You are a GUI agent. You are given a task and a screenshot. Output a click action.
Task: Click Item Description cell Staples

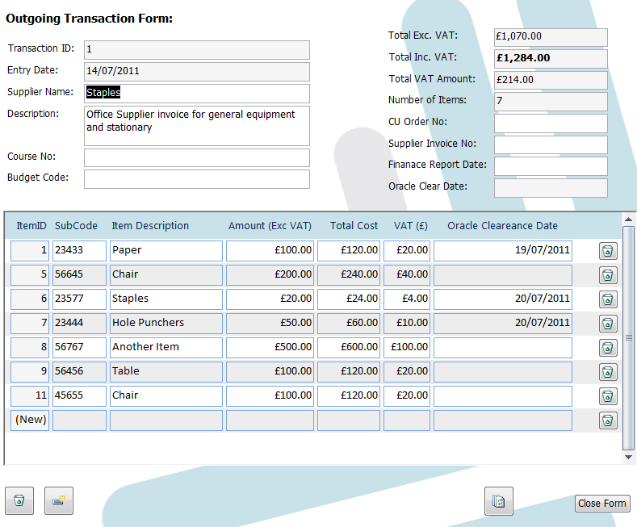click(x=166, y=299)
